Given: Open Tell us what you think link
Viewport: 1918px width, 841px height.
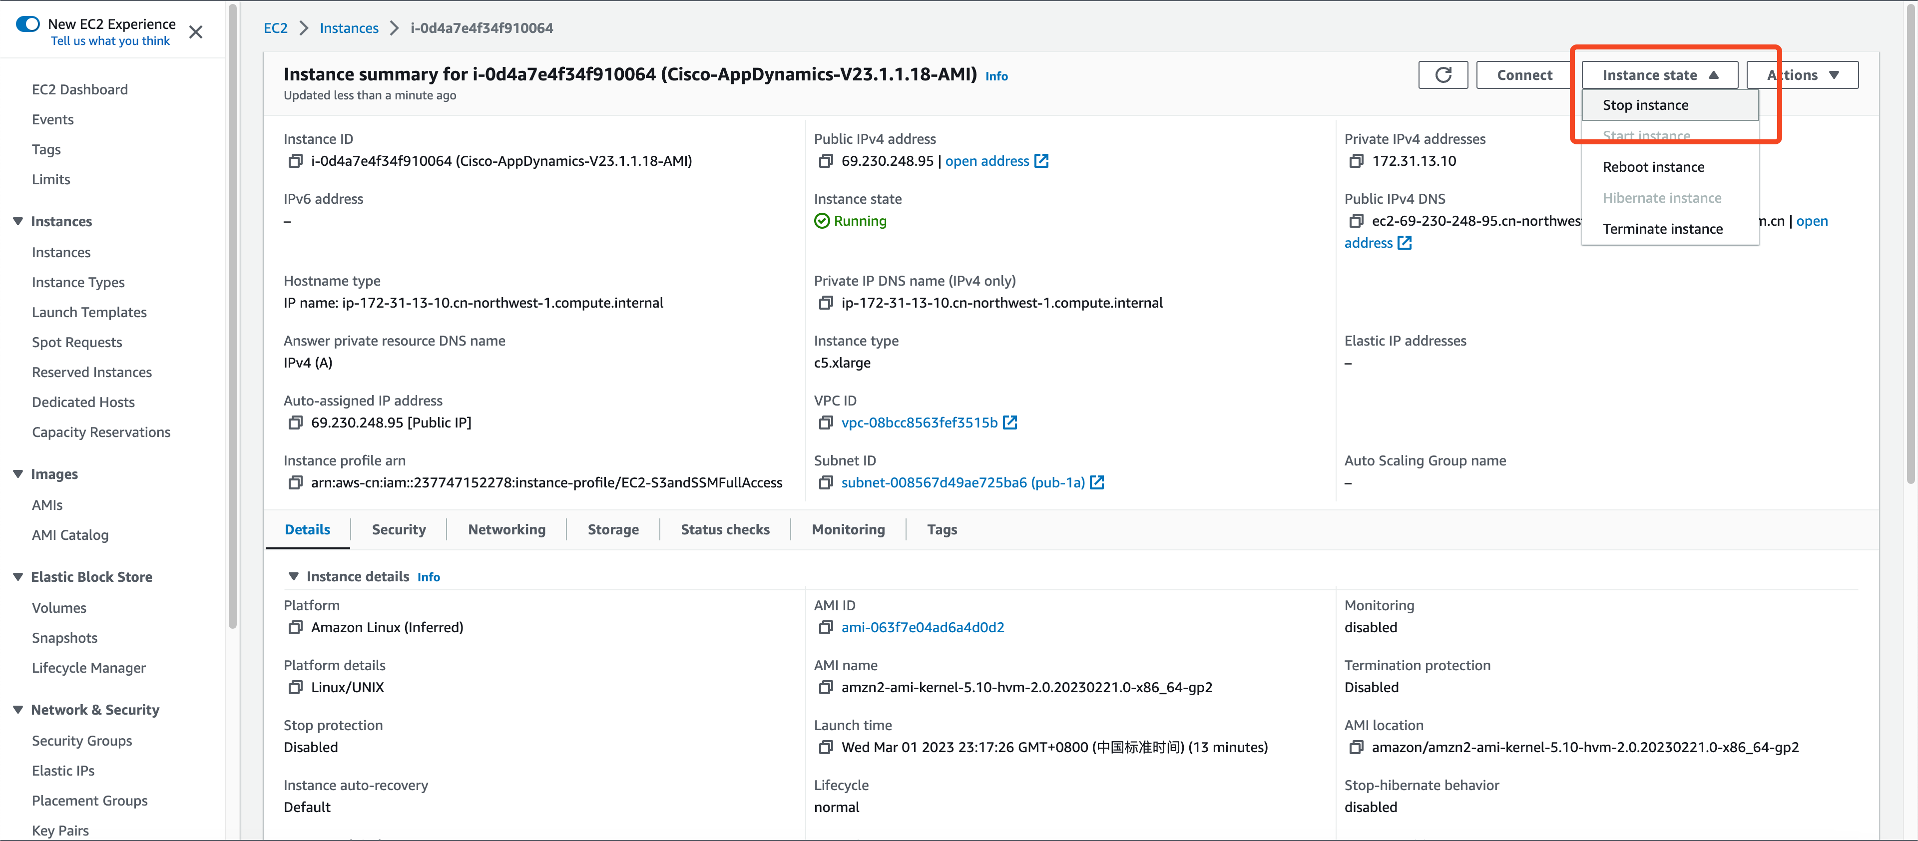Looking at the screenshot, I should (x=110, y=41).
